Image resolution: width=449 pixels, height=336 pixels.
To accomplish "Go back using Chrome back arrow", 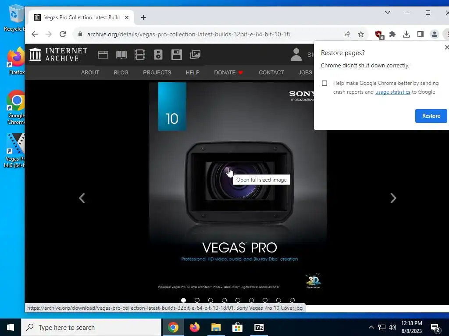I will pos(35,34).
